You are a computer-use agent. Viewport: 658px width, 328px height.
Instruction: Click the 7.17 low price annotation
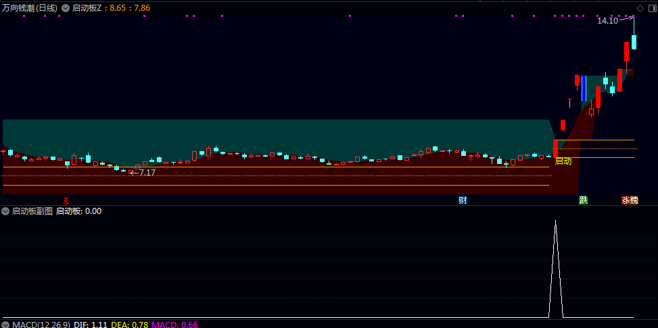pos(147,173)
